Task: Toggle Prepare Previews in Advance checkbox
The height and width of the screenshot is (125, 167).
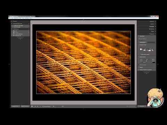Action: coord(139,70)
